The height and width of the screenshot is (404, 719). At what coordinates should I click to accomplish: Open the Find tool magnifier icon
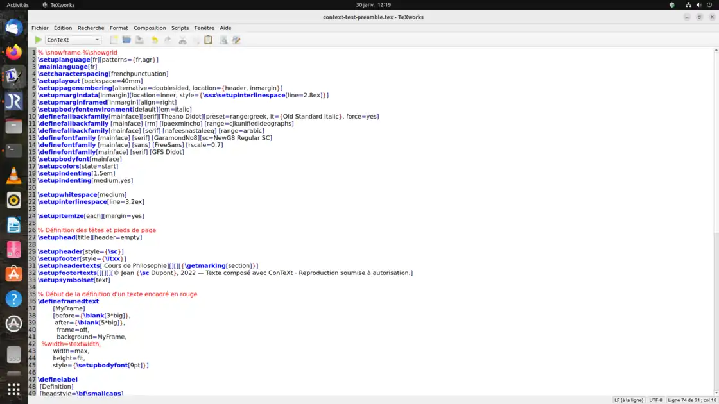point(223,40)
